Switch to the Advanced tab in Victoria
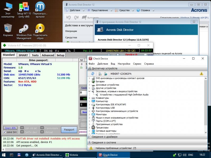Screen dimensions: 211x158 48,55
